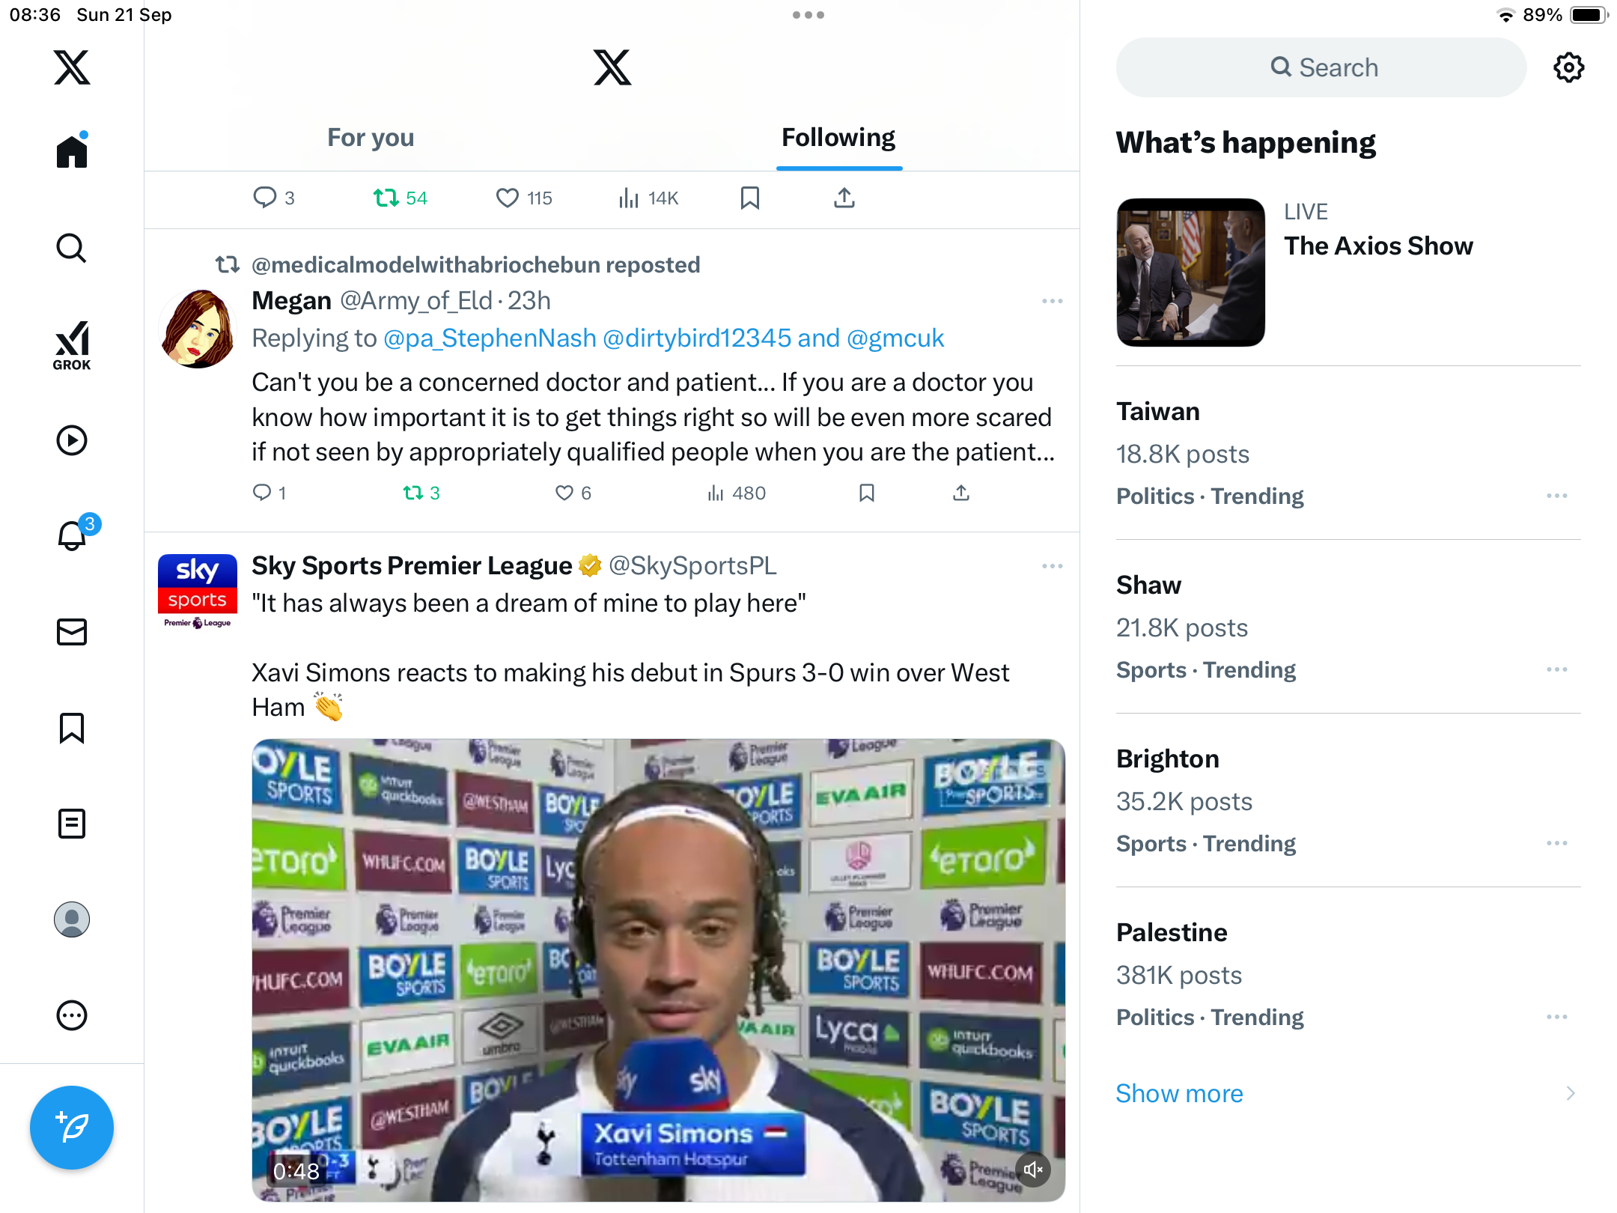Bookmark Megan's reply post
The width and height of the screenshot is (1617, 1213).
click(867, 493)
